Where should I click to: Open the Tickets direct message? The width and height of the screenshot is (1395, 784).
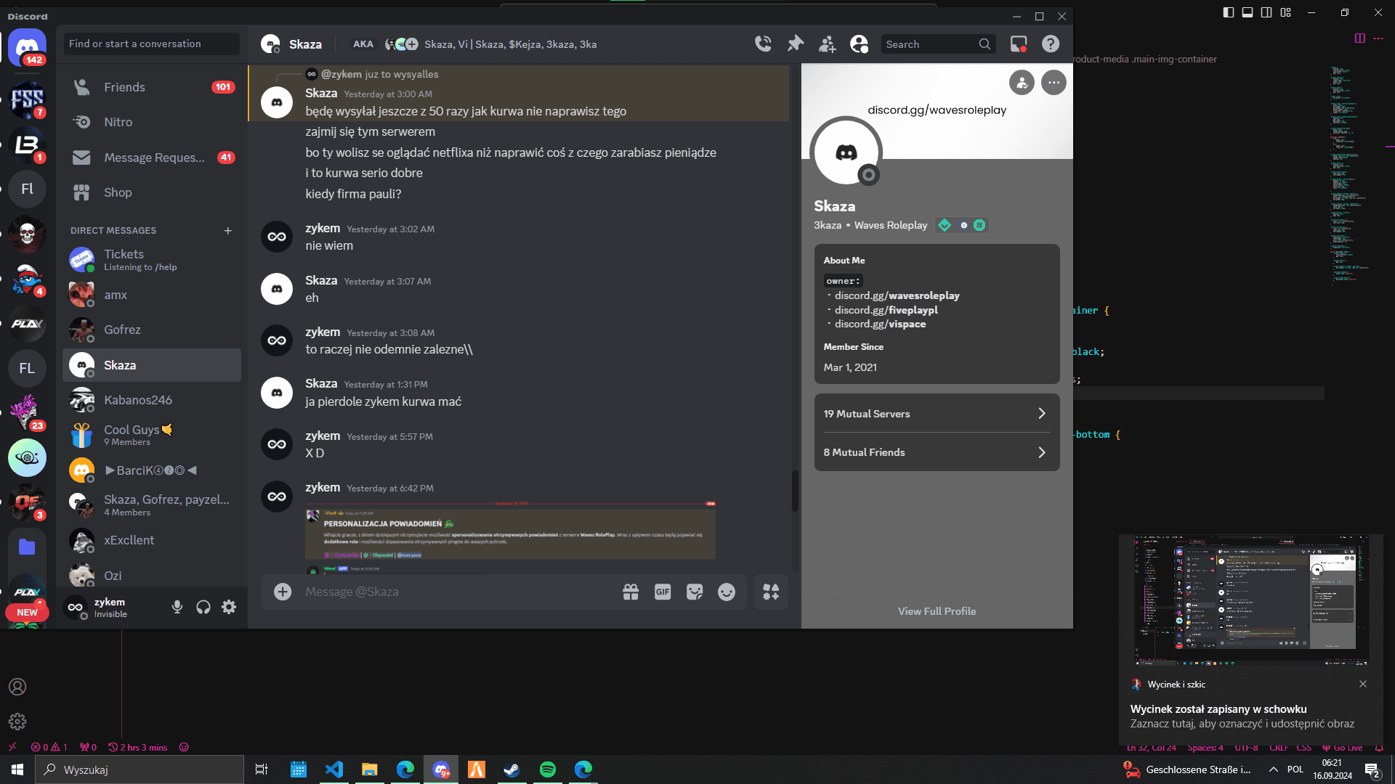(152, 260)
